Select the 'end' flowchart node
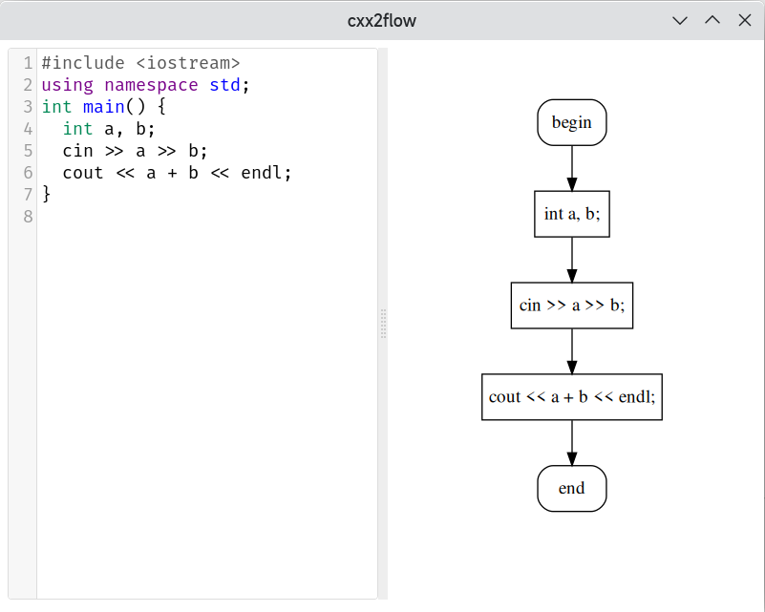The width and height of the screenshot is (765, 612). [x=572, y=488]
